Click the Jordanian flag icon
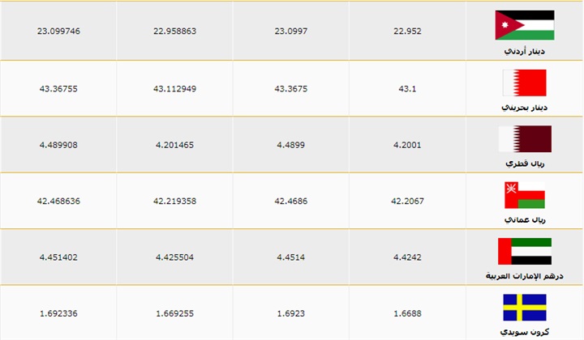The width and height of the screenshot is (584, 340). [525, 25]
